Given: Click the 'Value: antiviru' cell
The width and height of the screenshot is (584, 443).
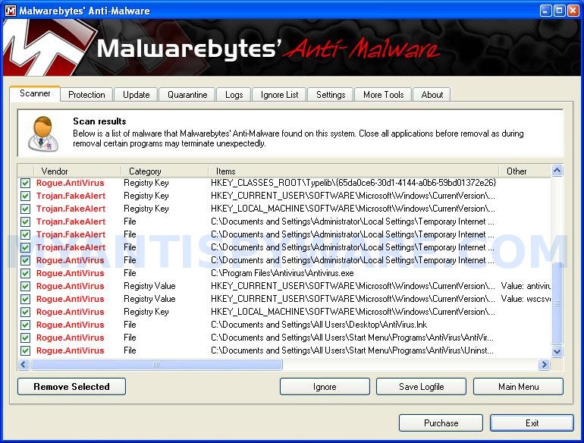Looking at the screenshot, I should pyautogui.click(x=526, y=286).
